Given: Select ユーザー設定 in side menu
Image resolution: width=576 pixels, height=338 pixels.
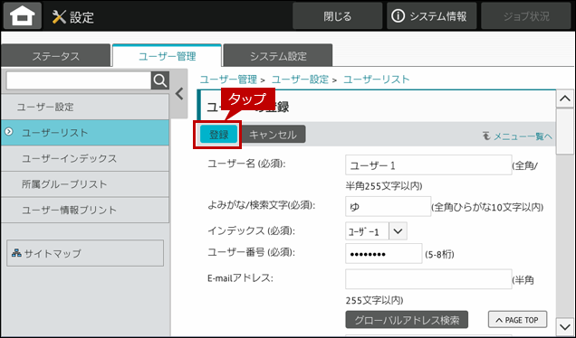Looking at the screenshot, I should pyautogui.click(x=85, y=107).
